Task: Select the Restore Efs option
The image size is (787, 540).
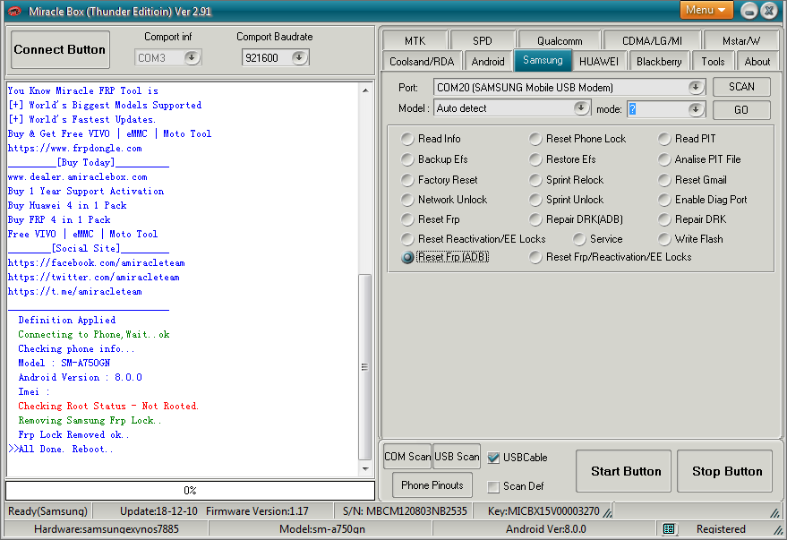Action: click(x=535, y=159)
